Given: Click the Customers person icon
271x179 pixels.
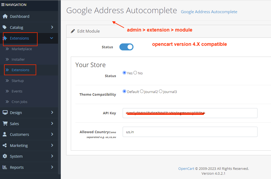Looking at the screenshot, I should (x=5, y=135).
